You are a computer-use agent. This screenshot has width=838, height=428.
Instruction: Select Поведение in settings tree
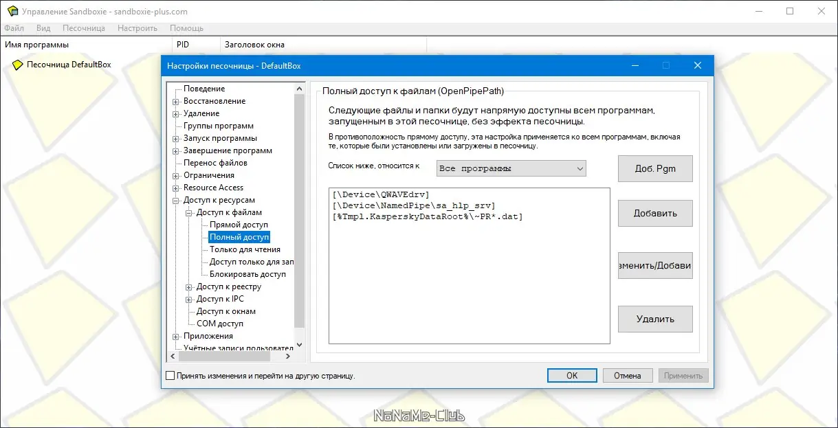[204, 89]
